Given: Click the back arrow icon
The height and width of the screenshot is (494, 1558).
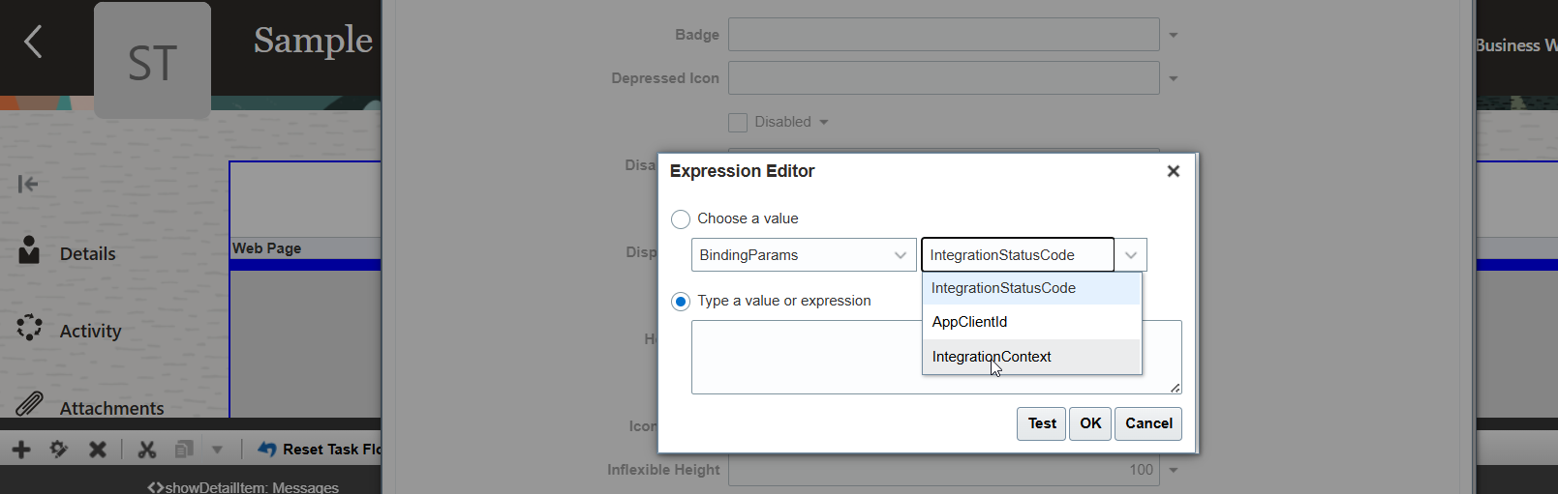Looking at the screenshot, I should (x=33, y=42).
